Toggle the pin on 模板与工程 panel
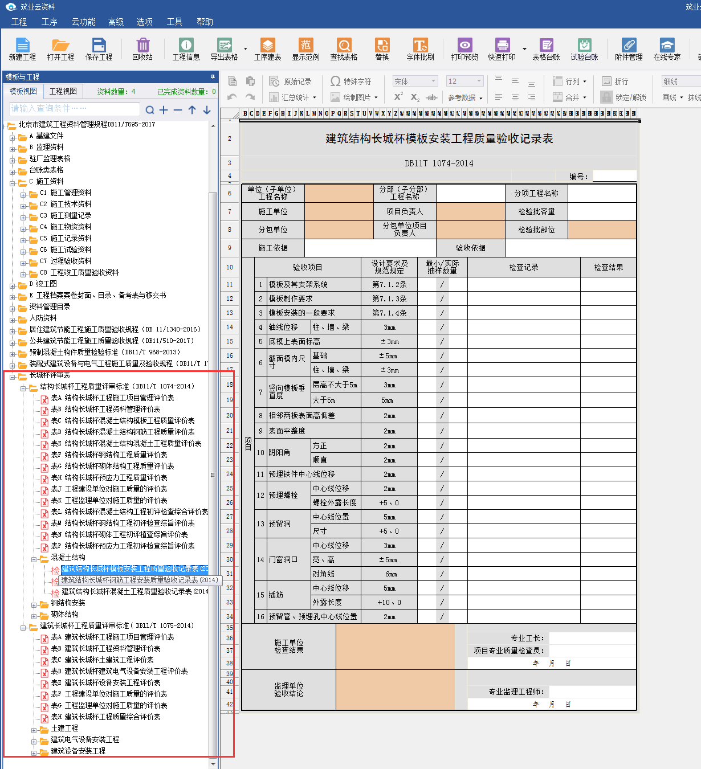 click(213, 77)
